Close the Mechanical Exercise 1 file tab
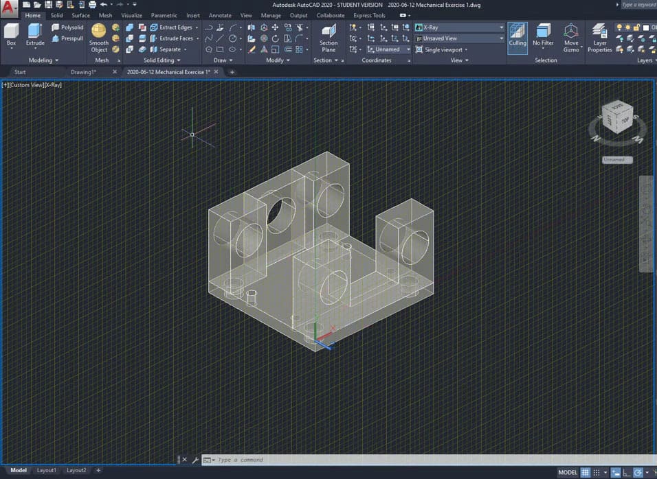 [216, 72]
